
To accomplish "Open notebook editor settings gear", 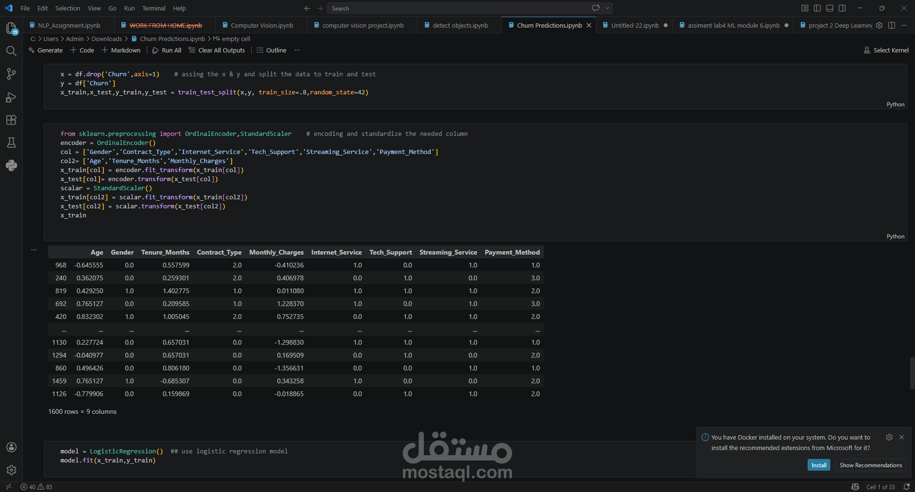I will [879, 25].
